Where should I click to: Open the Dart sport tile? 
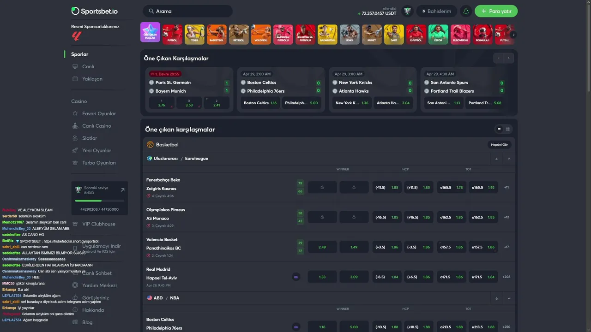tap(394, 34)
